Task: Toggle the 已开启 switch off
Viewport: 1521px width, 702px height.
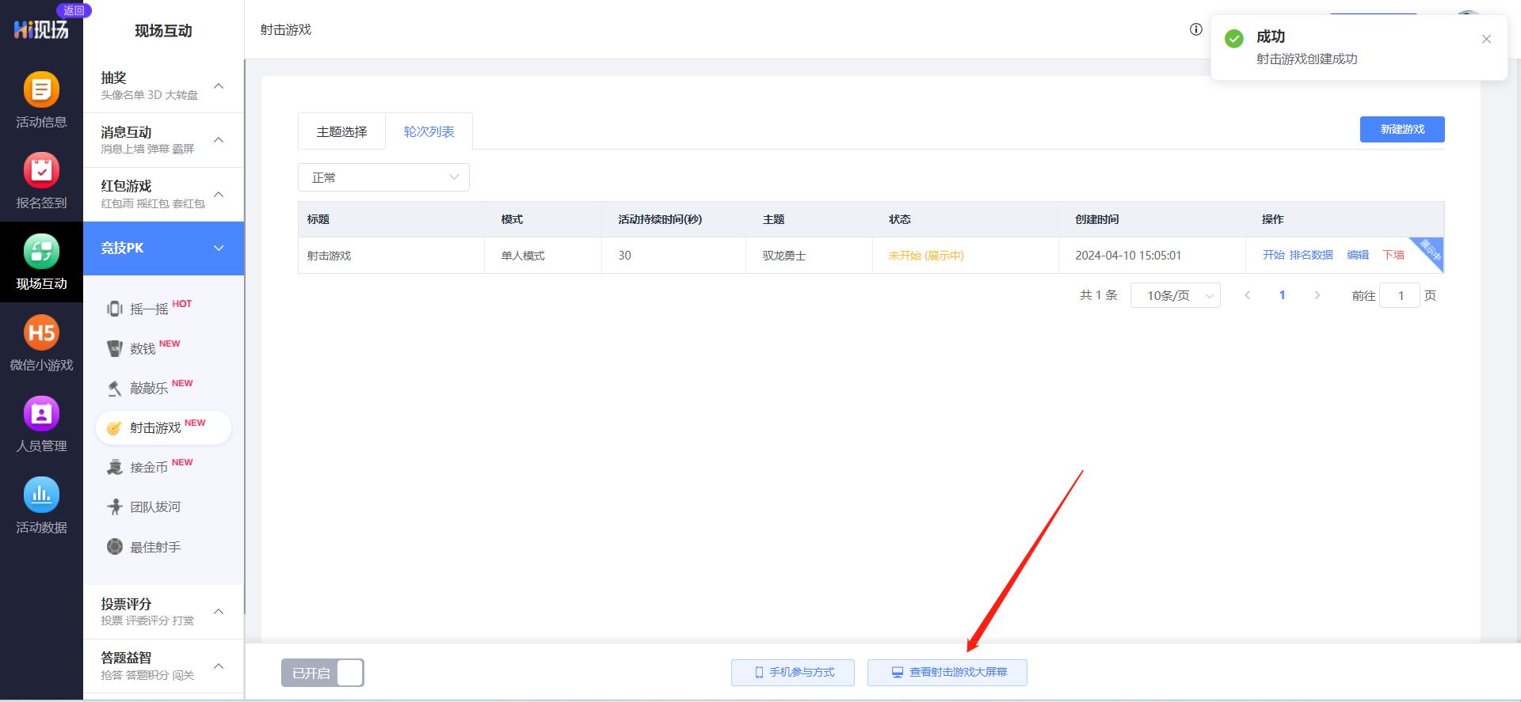Action: point(322,673)
